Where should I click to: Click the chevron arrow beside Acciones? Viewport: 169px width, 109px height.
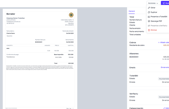[x=157, y=3]
